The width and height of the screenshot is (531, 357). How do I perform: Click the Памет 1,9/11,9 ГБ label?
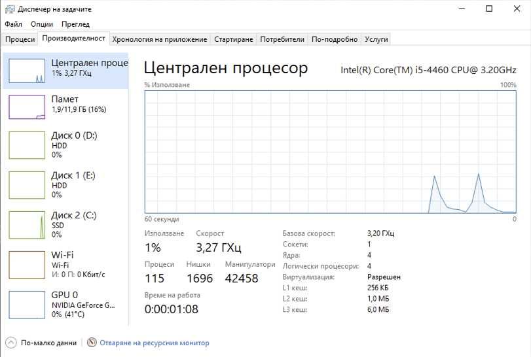click(x=79, y=110)
